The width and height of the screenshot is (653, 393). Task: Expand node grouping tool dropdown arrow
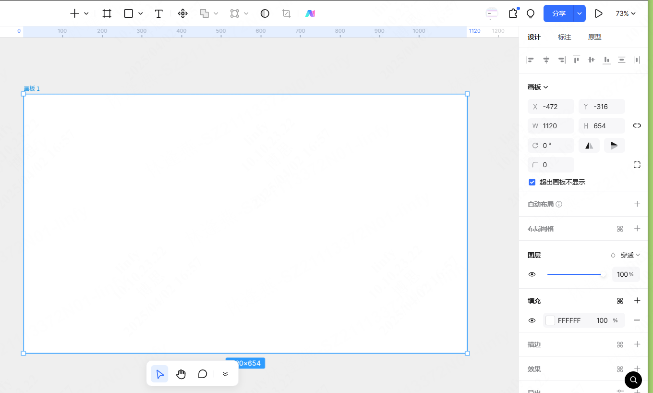click(x=246, y=13)
